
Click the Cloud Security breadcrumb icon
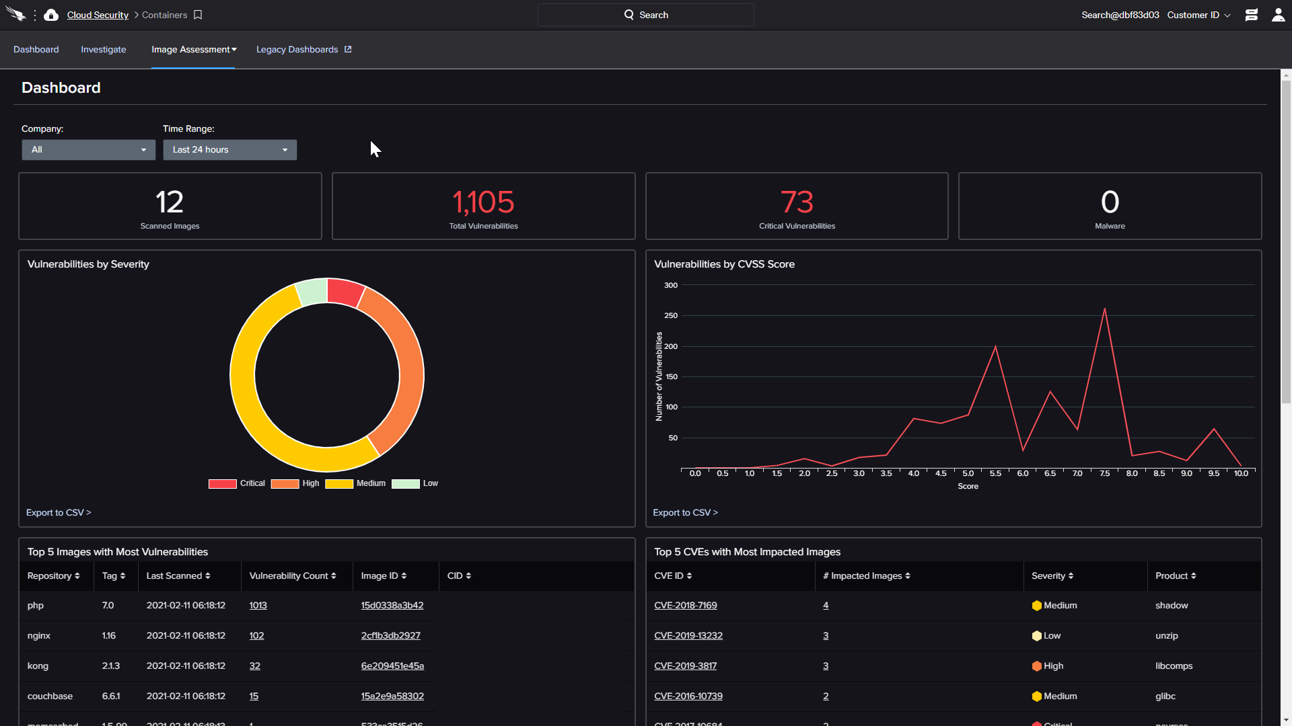51,14
